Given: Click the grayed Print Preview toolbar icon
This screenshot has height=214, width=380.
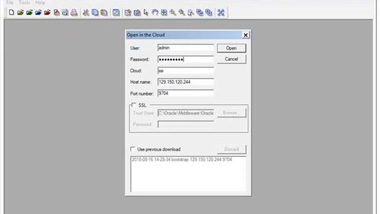Looking at the screenshot, I should (65, 12).
